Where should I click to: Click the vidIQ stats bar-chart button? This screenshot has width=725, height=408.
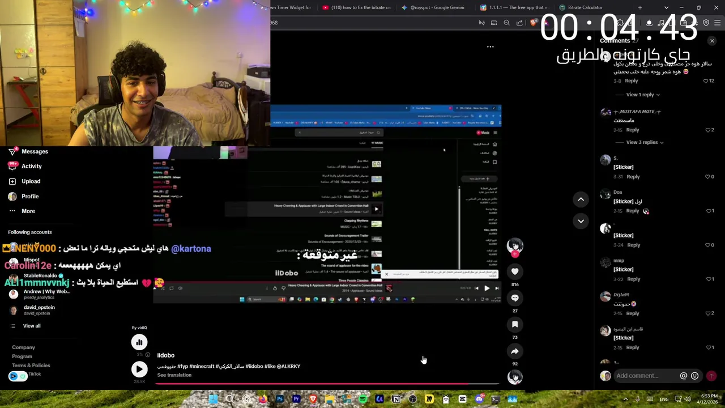[139, 342]
